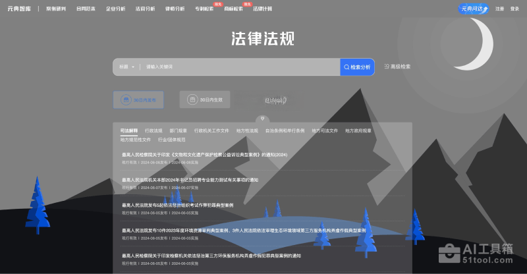Viewport: 527px width, 274px height.
Task: Open the 专利检索 menu item
Action: pyautogui.click(x=204, y=9)
